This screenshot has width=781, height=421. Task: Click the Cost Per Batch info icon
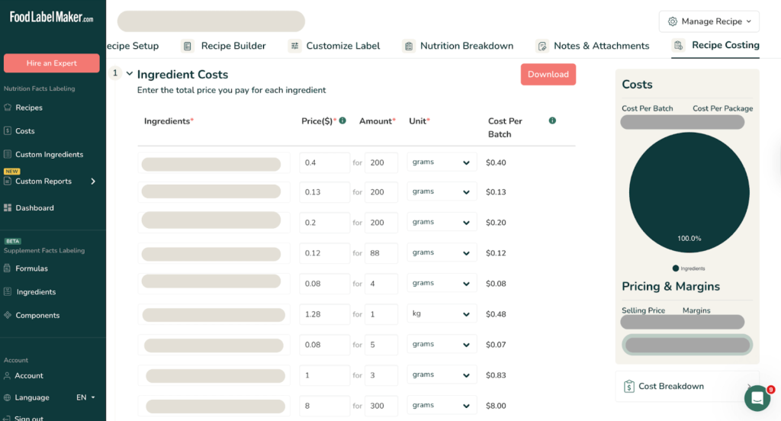point(552,121)
